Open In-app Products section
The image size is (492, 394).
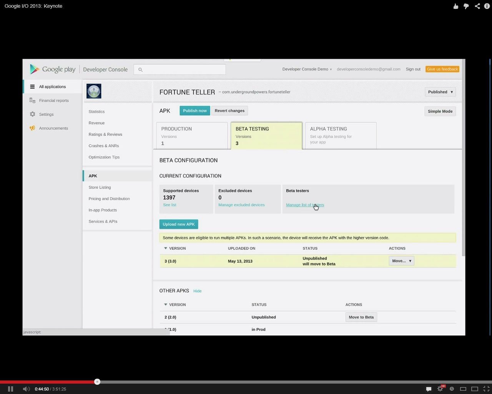tap(103, 210)
